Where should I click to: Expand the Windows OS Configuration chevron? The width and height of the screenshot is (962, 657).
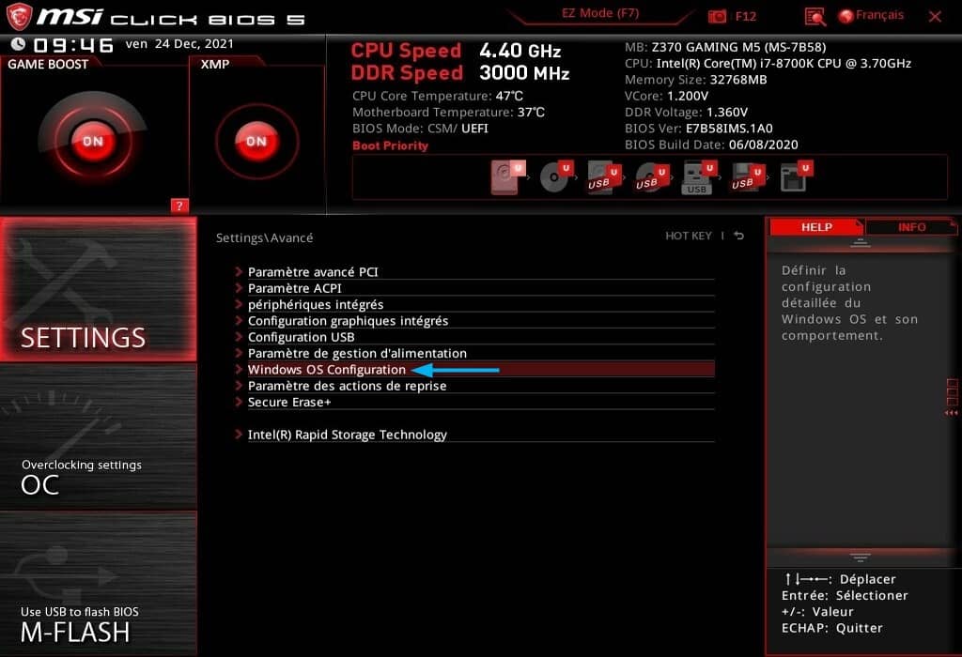coord(239,369)
